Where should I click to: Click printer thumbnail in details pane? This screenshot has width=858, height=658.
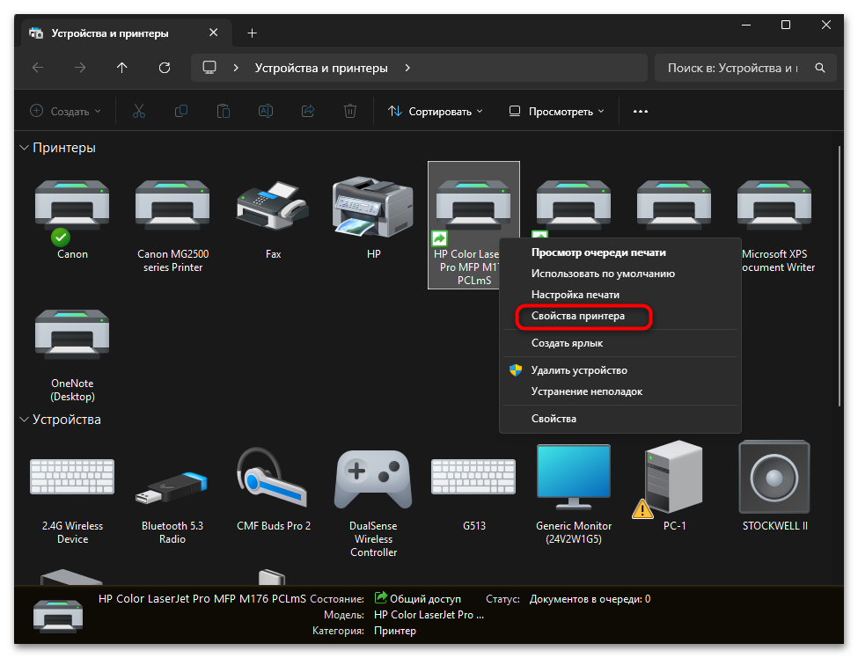58,615
